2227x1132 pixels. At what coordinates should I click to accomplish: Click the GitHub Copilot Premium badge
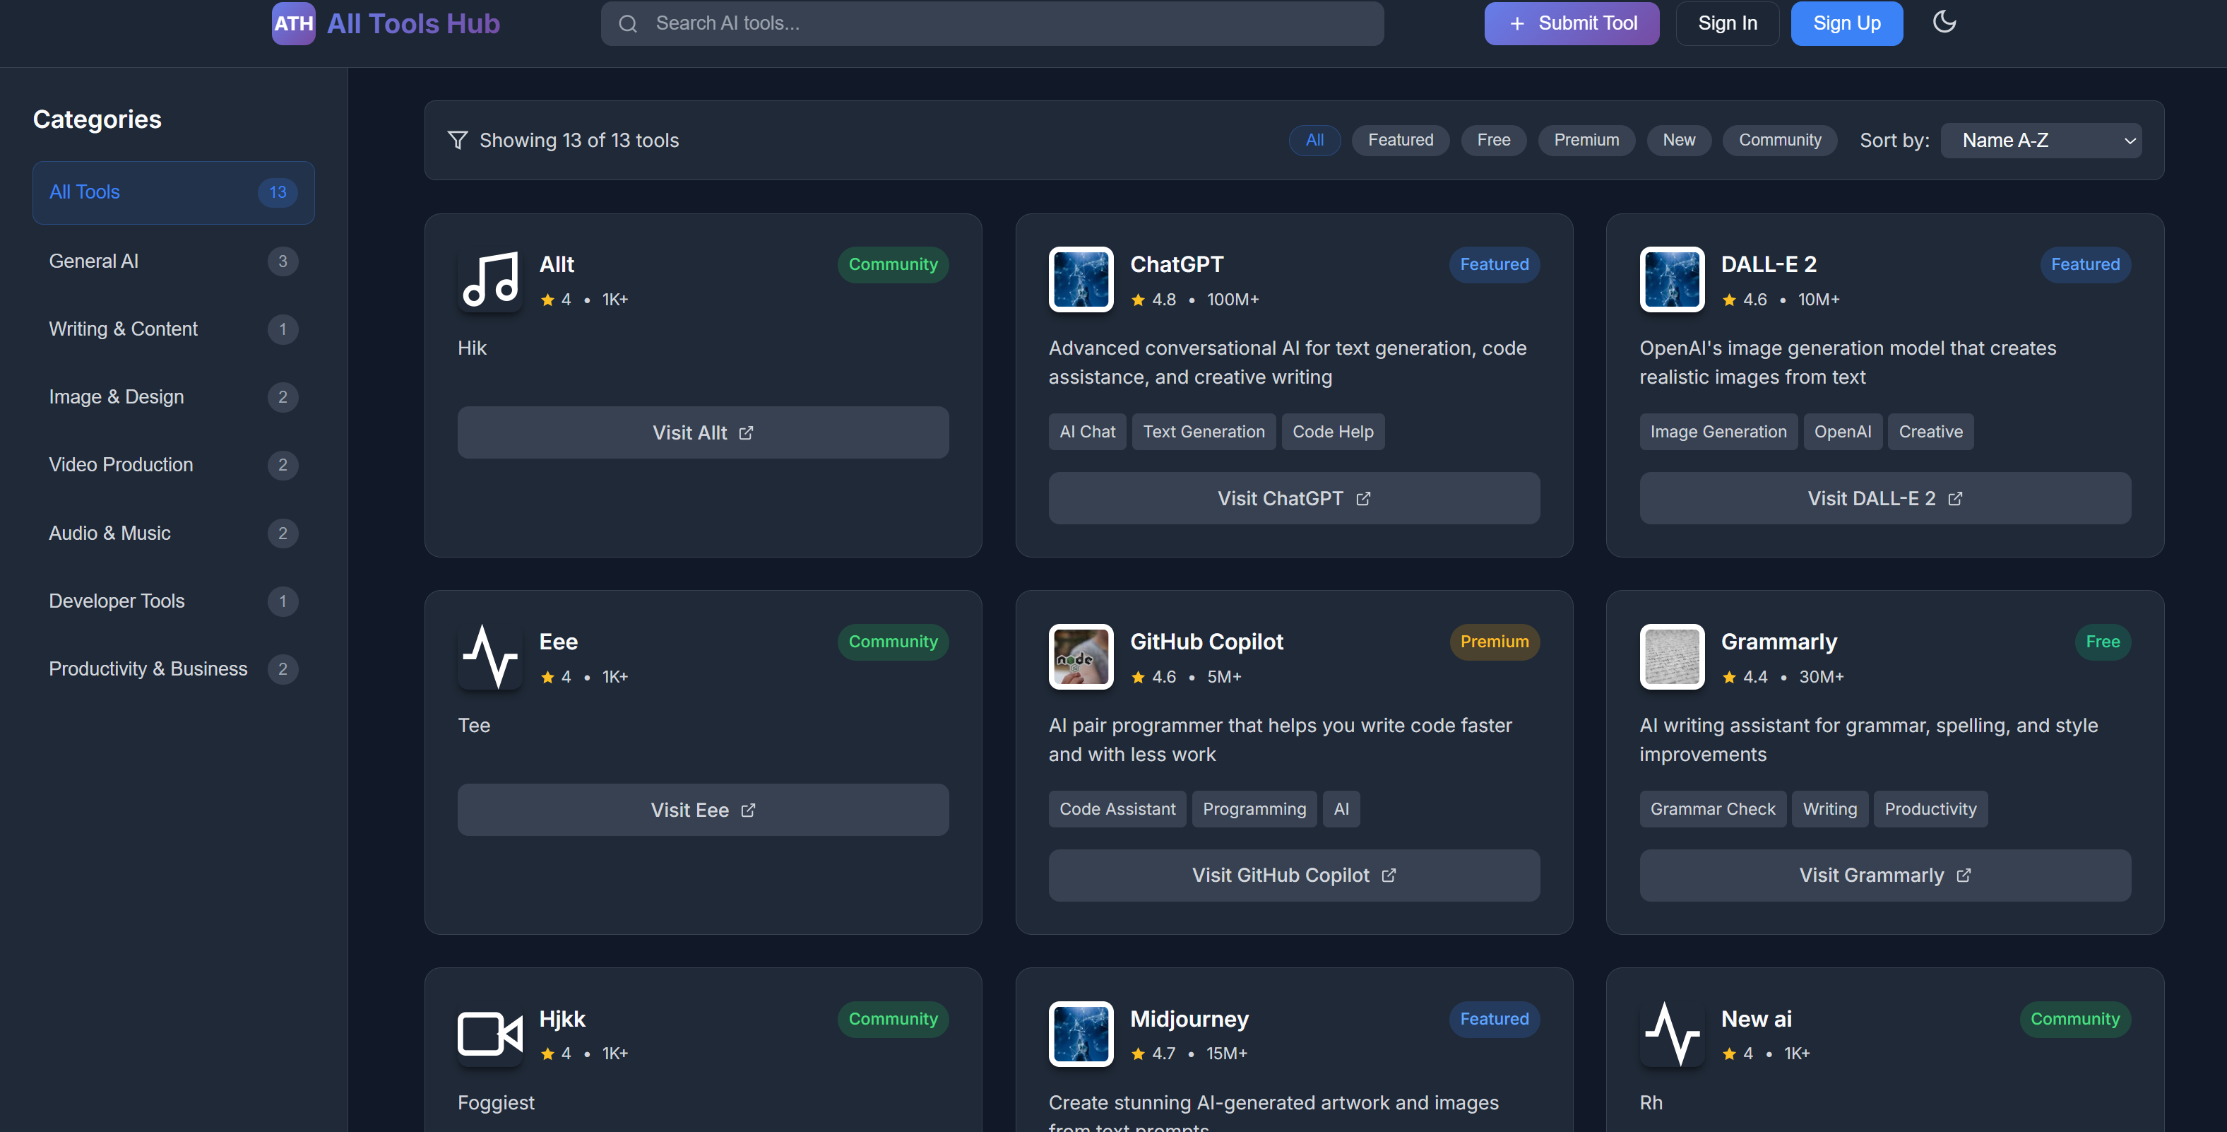[x=1494, y=642]
